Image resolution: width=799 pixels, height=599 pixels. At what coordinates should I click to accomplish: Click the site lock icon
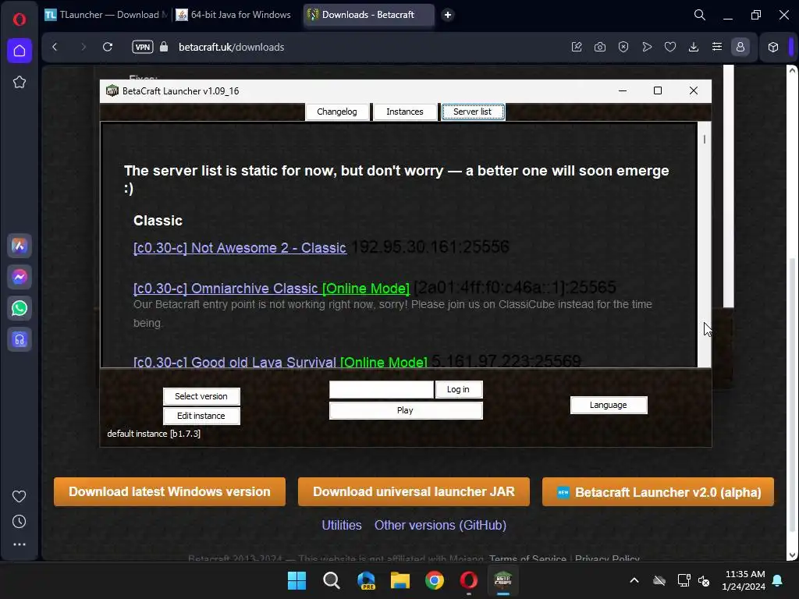164,47
